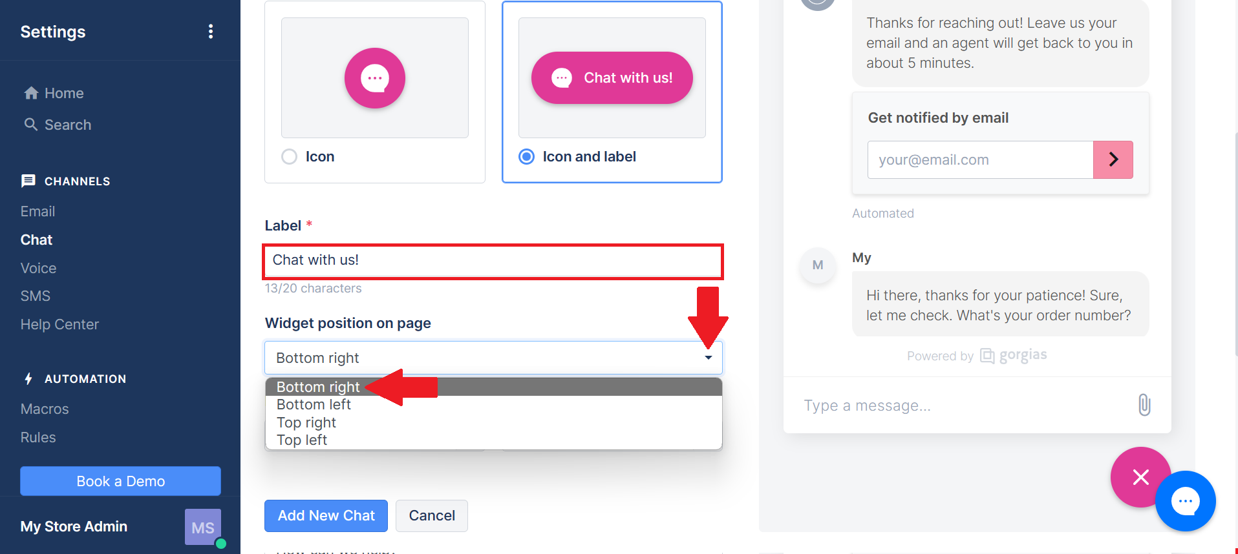Open the blue chat bubble launcher
The width and height of the screenshot is (1238, 554).
pos(1185,501)
